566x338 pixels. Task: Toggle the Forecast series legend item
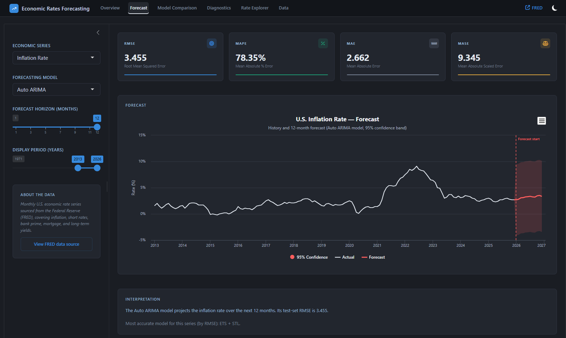tap(373, 257)
